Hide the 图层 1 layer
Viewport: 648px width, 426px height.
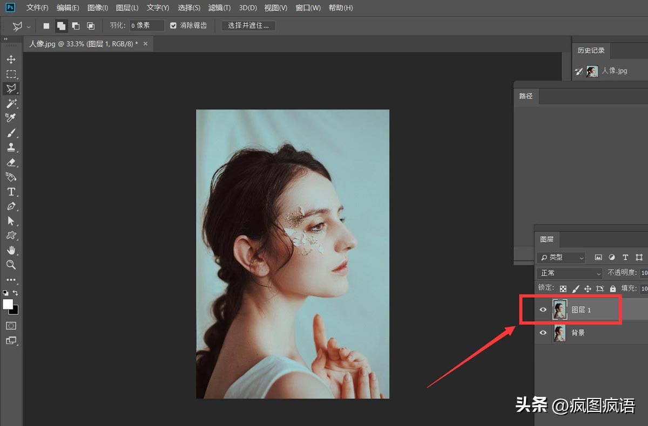pyautogui.click(x=543, y=309)
